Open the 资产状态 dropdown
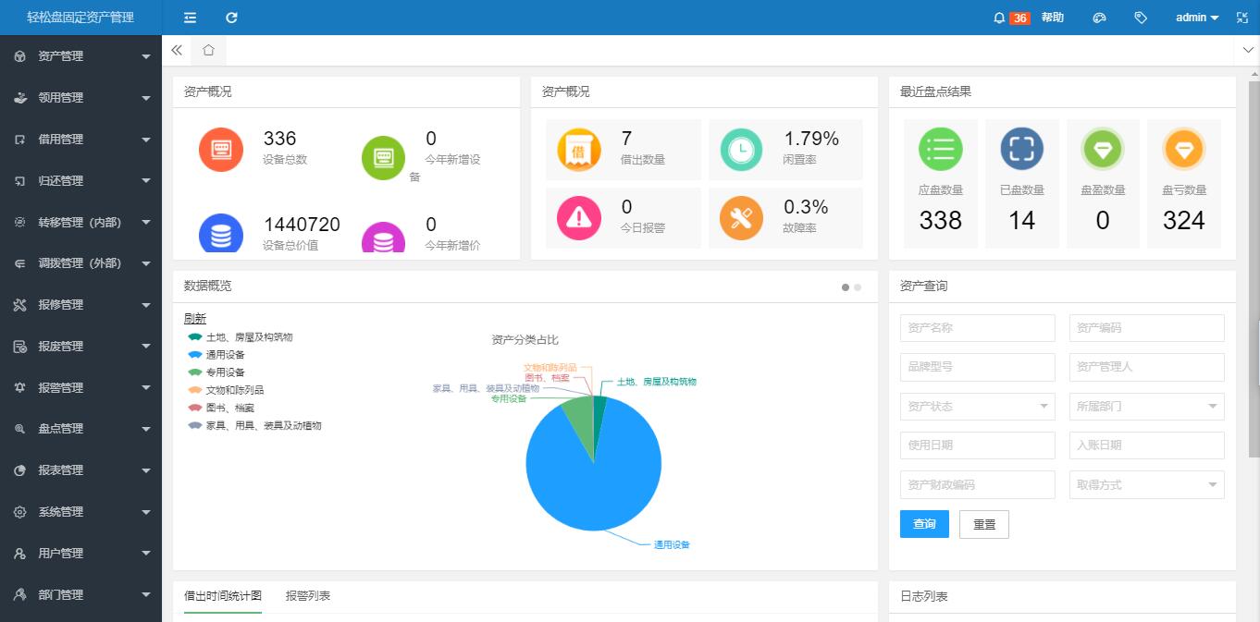The width and height of the screenshot is (1260, 622). 977,406
